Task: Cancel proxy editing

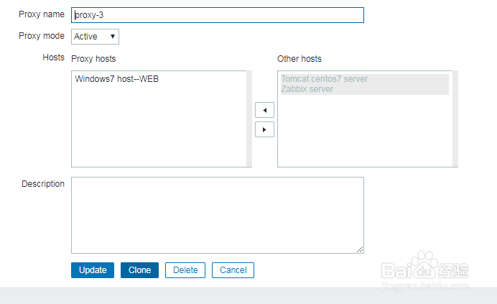Action: 233,270
